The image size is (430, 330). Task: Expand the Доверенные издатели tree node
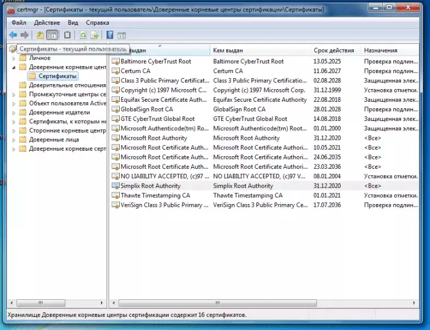coord(14,113)
